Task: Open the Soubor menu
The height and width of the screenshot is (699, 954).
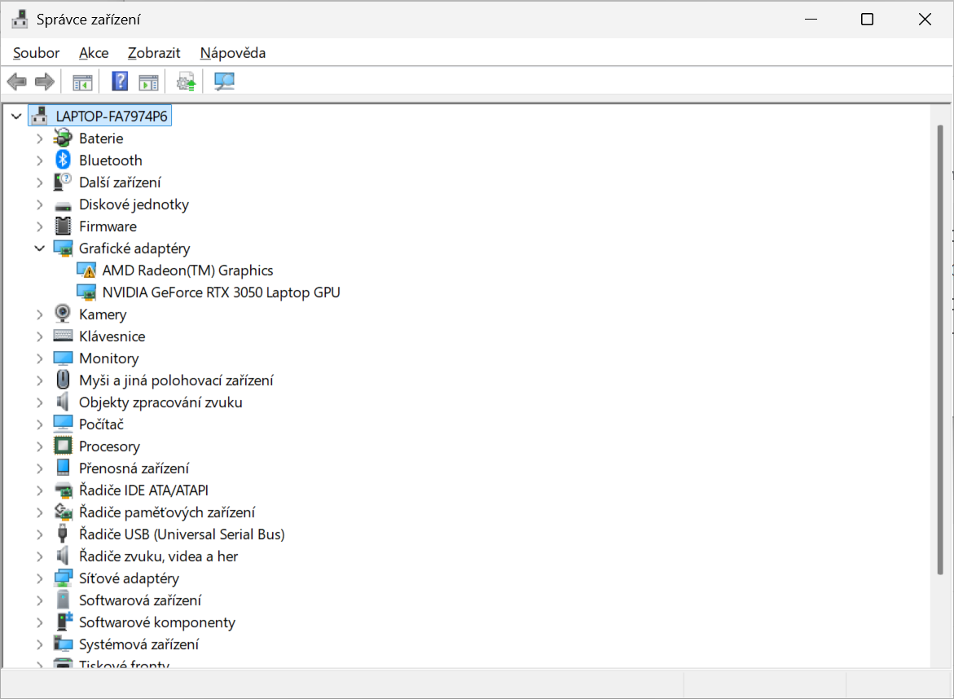Action: click(x=36, y=53)
